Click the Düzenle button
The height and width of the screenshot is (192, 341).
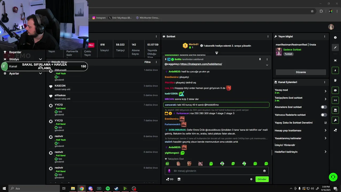(x=301, y=72)
